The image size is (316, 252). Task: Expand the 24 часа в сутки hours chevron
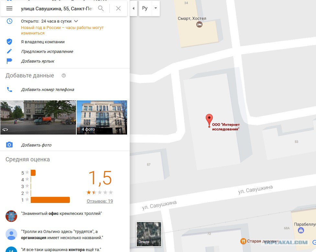point(76,21)
